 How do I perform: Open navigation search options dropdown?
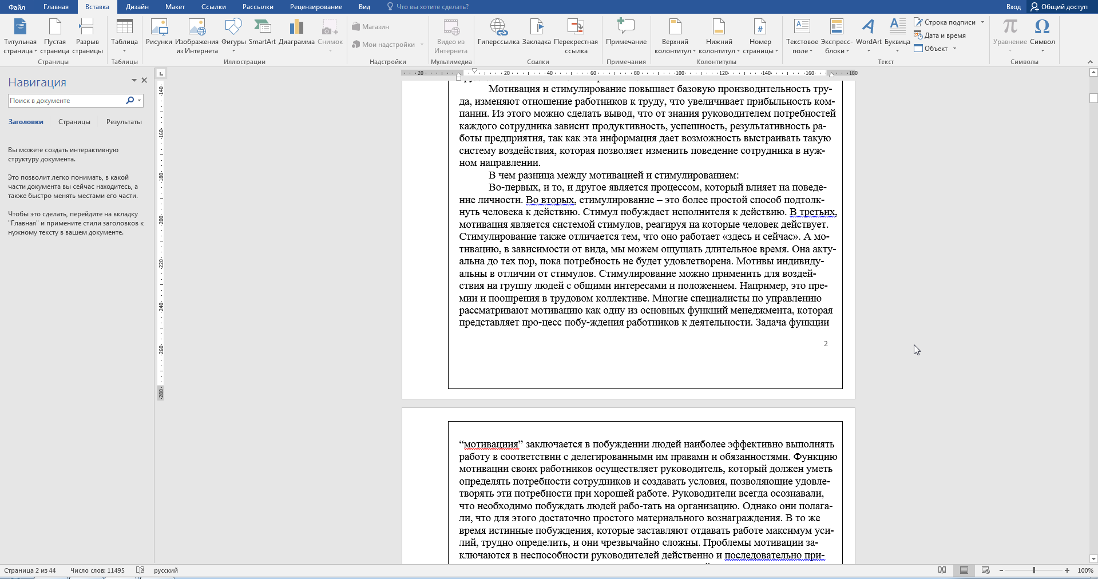(139, 101)
